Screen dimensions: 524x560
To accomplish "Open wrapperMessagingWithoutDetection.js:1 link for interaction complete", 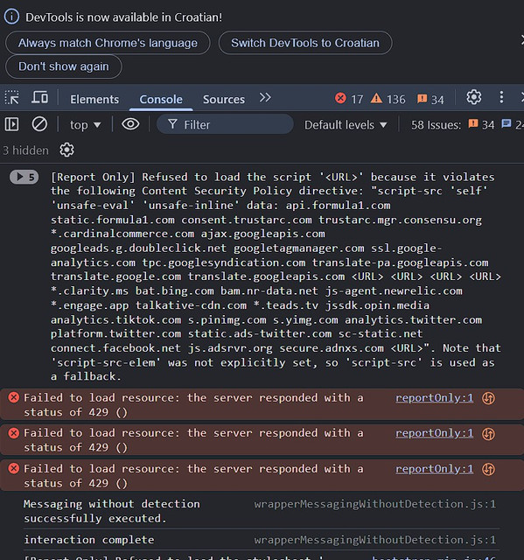I will click(374, 540).
